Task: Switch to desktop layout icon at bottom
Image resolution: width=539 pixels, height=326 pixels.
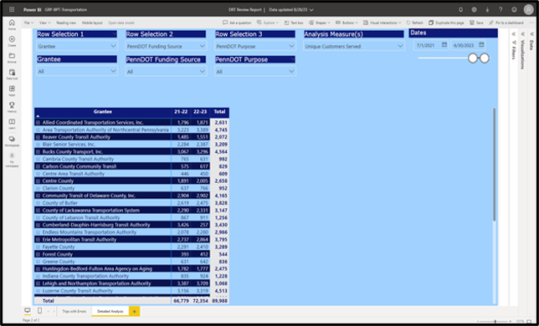Action: point(27,311)
